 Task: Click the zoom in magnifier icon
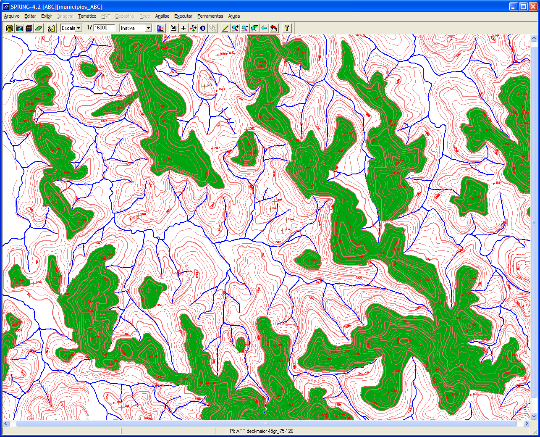tap(235, 28)
